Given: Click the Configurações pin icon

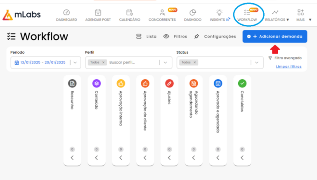Looking at the screenshot, I should click(x=196, y=36).
